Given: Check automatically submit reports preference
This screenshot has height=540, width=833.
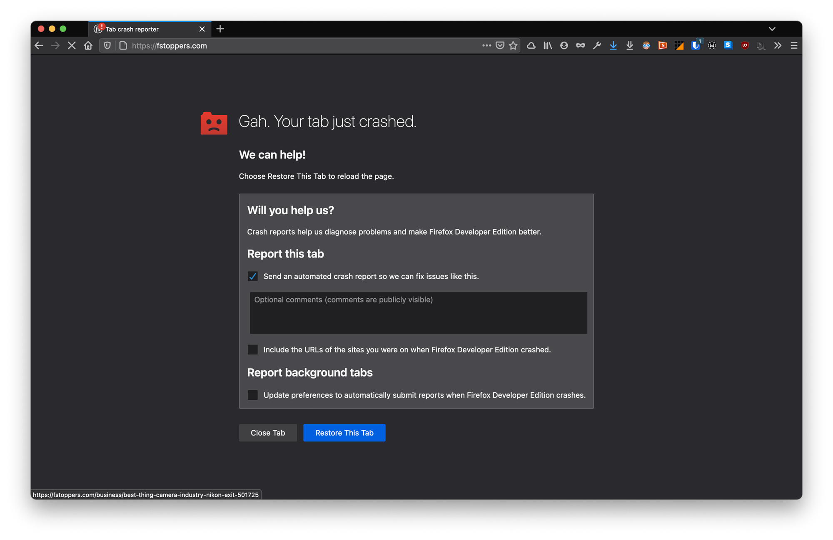Looking at the screenshot, I should (x=253, y=395).
